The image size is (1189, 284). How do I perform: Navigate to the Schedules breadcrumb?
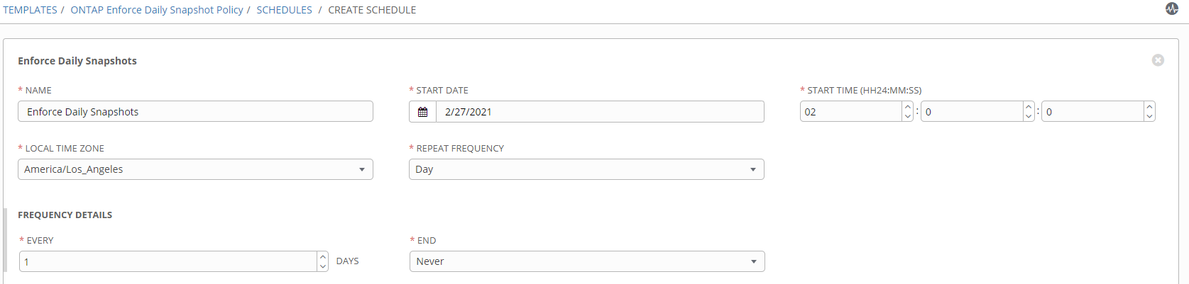tap(284, 10)
